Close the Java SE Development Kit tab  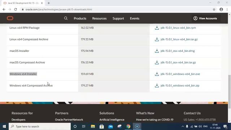point(42,3)
